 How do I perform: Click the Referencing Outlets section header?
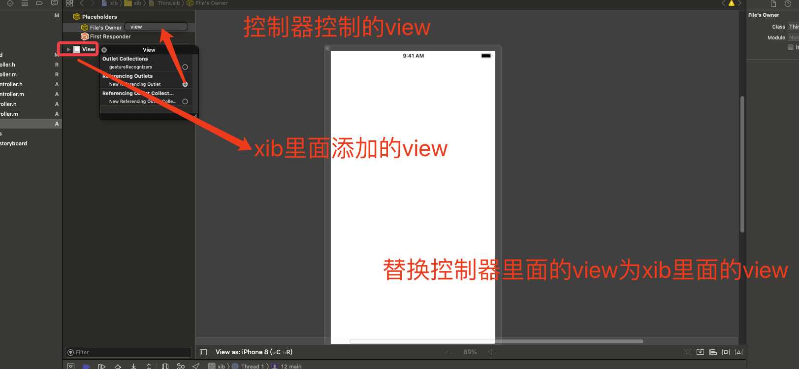pos(128,76)
